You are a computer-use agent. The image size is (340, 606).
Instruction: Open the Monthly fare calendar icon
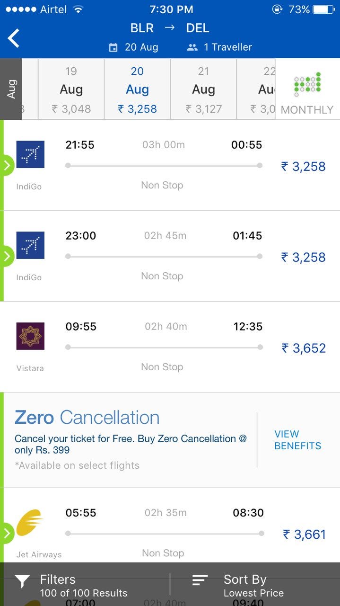pyautogui.click(x=307, y=84)
